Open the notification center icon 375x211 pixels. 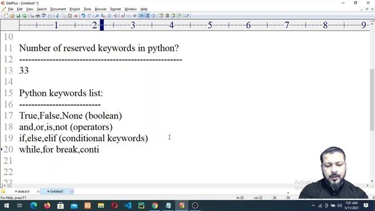[x=366, y=206]
